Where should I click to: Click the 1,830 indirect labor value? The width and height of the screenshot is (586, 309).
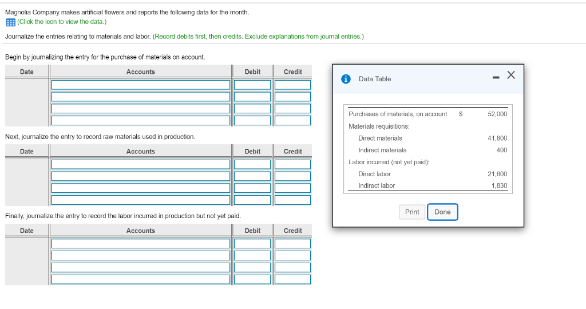coord(499,186)
